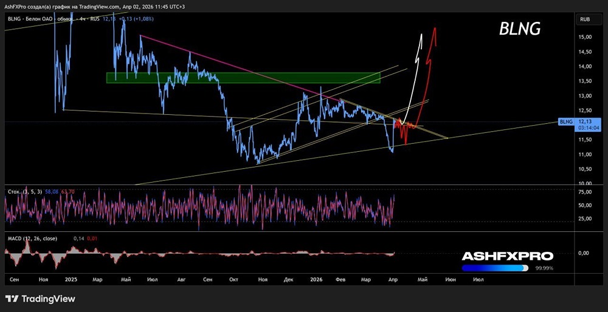Click the 13,00 price axis label

coord(585,96)
